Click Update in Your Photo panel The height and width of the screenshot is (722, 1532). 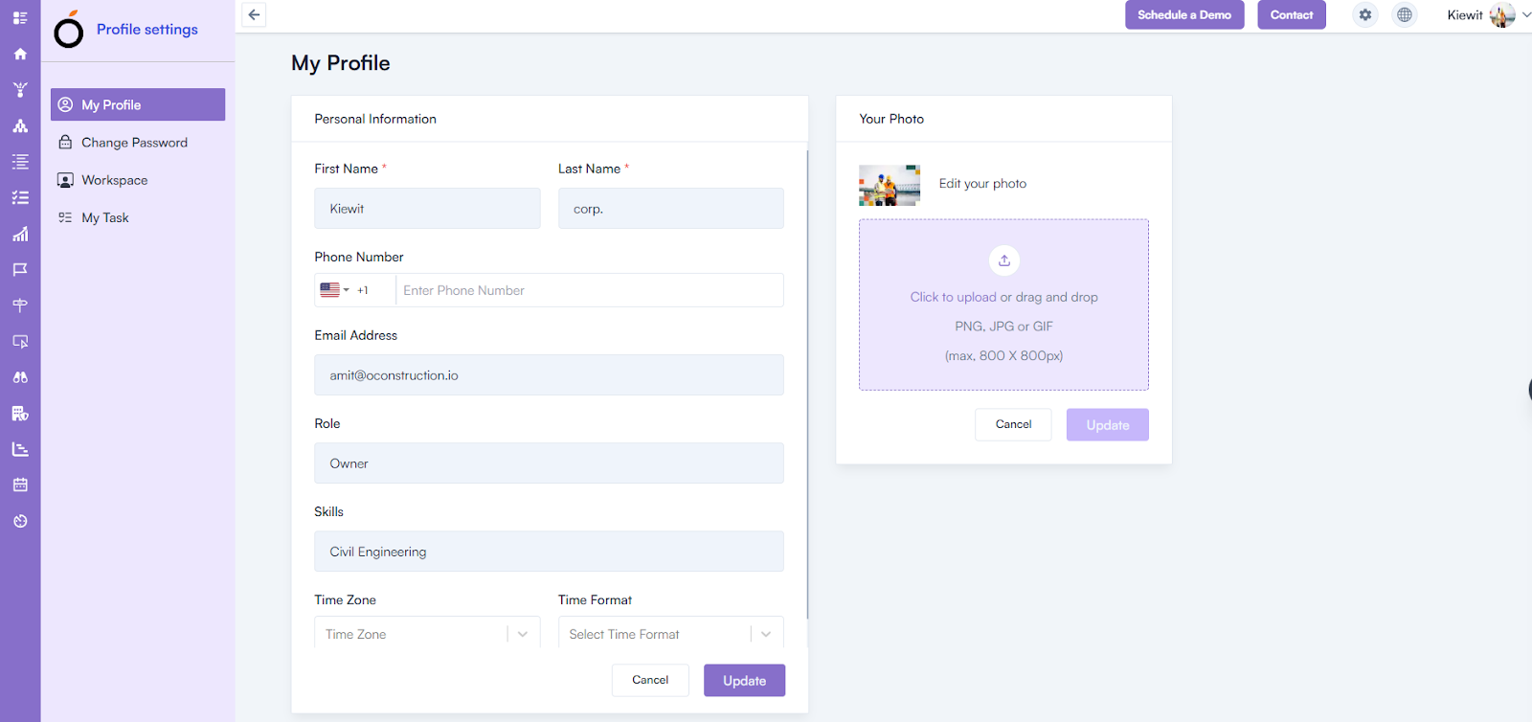[1108, 425]
